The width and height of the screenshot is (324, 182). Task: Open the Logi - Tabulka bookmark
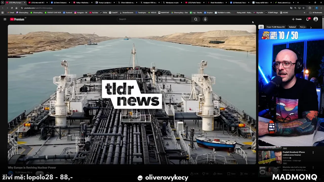tap(196, 13)
